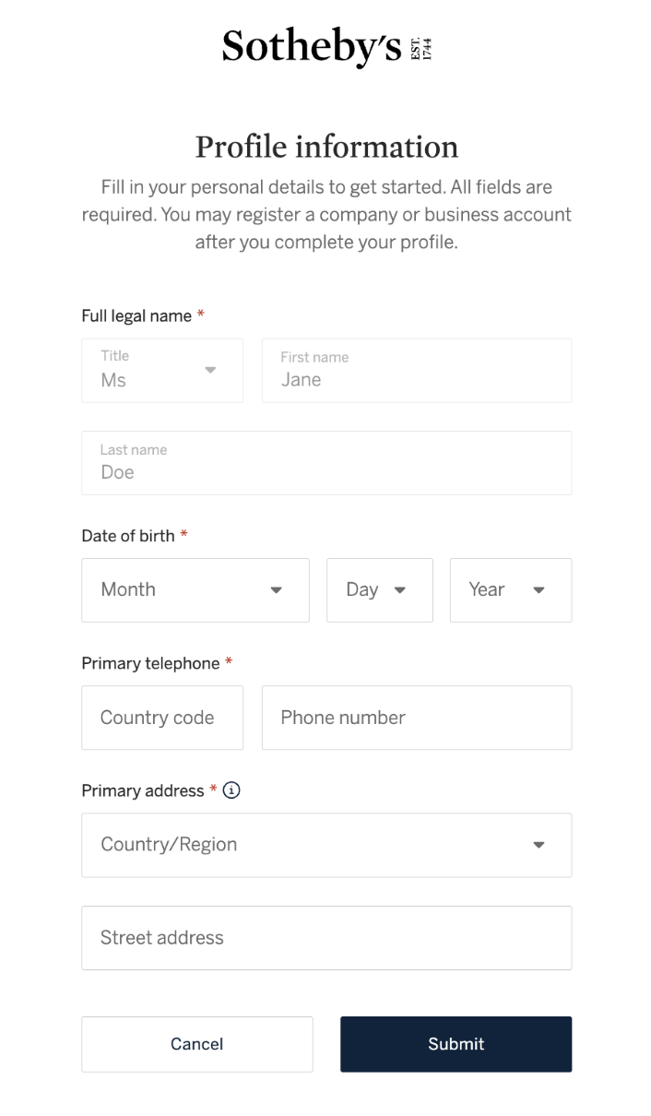The image size is (651, 1116).
Task: Submit the profile form
Action: [x=456, y=1044]
